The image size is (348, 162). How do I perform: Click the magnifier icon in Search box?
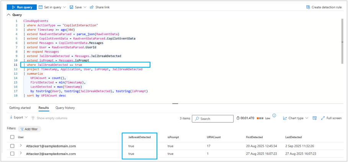pos(197,119)
